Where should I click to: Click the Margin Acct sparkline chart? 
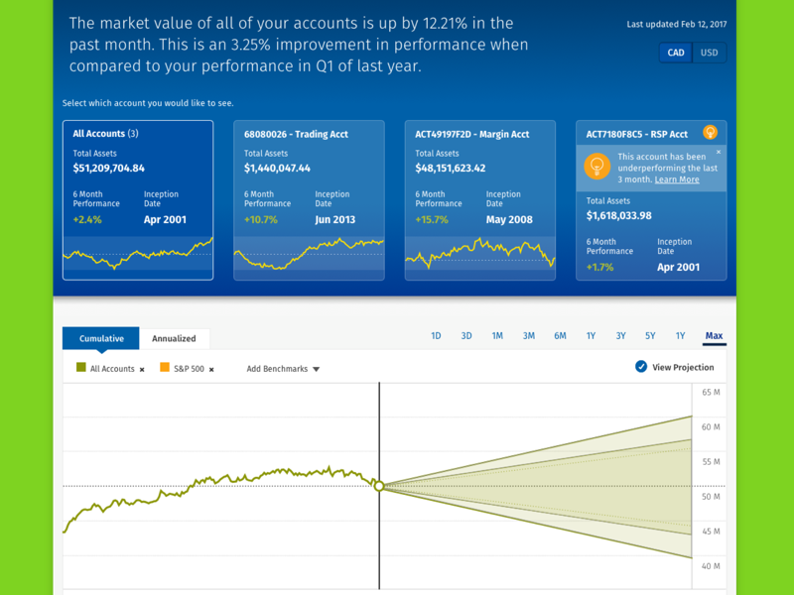click(x=480, y=253)
